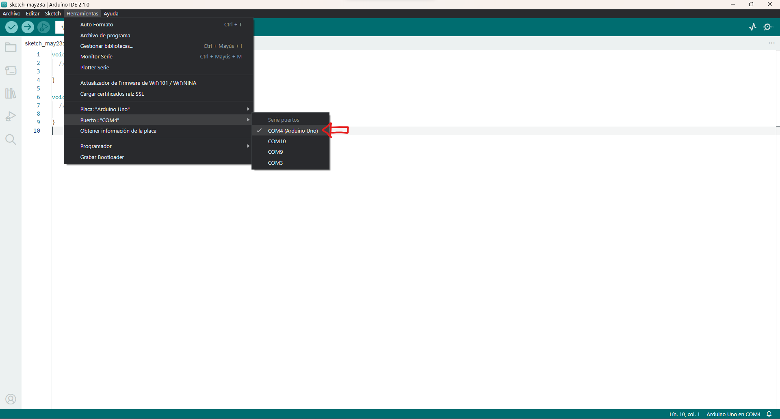The height and width of the screenshot is (419, 780).
Task: Select the checked COM4 (Arduino Uno) port
Action: click(x=292, y=131)
